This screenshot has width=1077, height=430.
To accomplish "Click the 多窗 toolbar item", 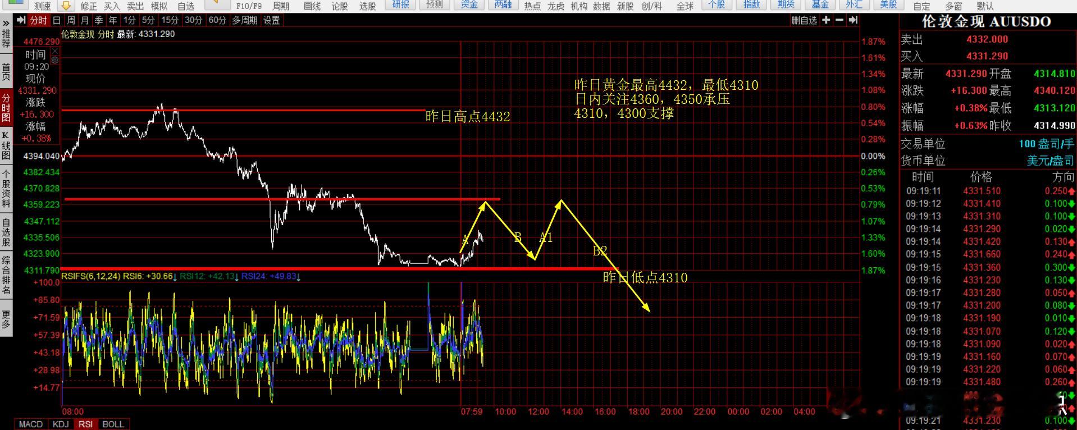I will pos(953,6).
